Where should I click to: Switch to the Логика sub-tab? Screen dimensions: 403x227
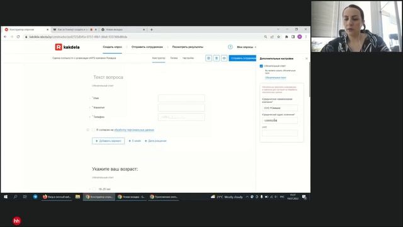click(174, 58)
